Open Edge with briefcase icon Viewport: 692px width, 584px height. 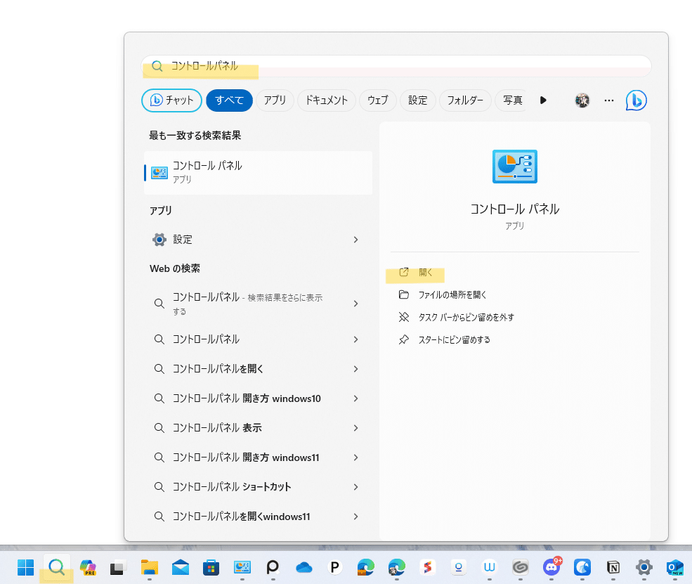[x=366, y=567]
